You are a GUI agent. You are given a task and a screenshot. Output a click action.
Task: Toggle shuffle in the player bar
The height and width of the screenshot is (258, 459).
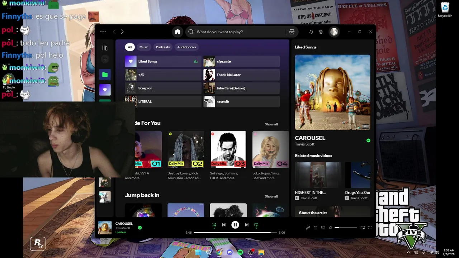[214, 225]
